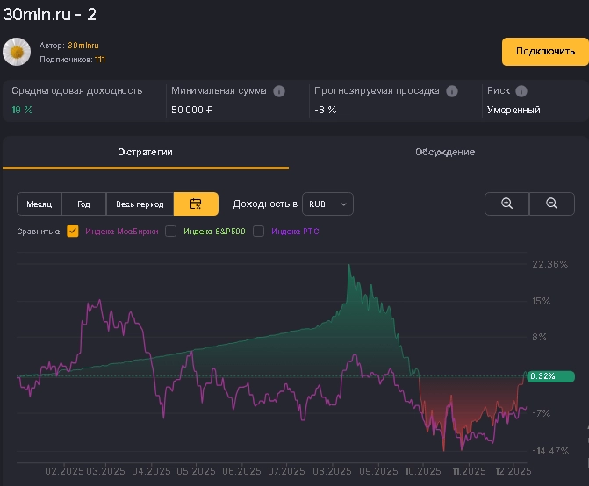Click the 08.2025 peak on the chart
The image size is (589, 486).
(x=349, y=265)
